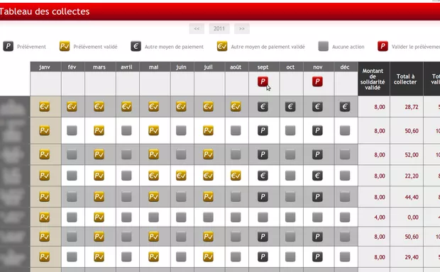Go to next year with >> button
Image resolution: width=440 pixels, height=272 pixels.
[x=242, y=28]
